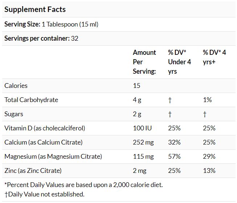The width and height of the screenshot is (237, 203).
Task: Click the Servings per container row
Action: tap(41, 38)
